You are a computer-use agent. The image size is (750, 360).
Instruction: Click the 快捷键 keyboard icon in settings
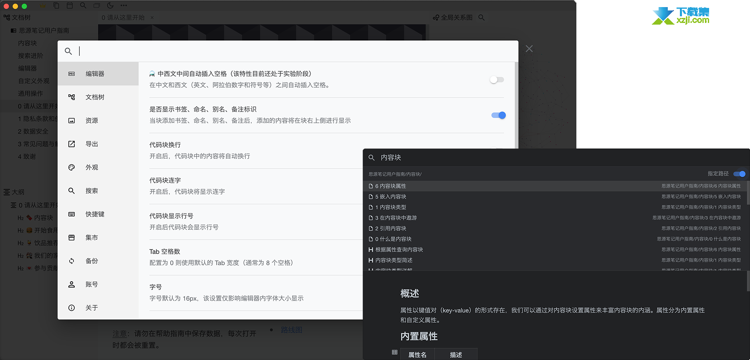point(72,214)
